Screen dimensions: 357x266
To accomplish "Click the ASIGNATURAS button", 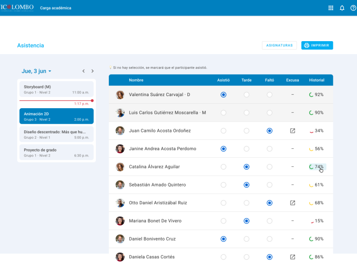I will point(279,45).
